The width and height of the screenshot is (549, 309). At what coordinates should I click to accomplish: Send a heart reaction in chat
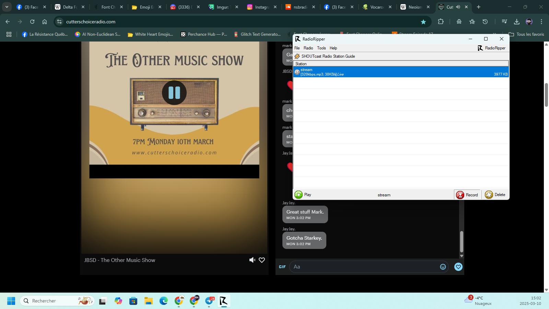pos(458,267)
